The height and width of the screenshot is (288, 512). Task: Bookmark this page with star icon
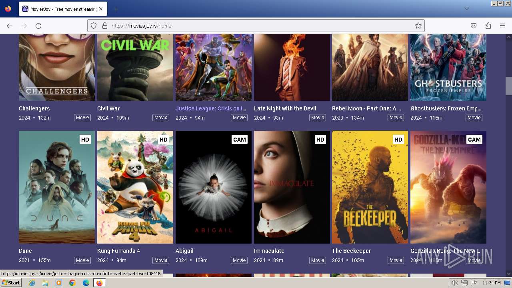tap(418, 26)
